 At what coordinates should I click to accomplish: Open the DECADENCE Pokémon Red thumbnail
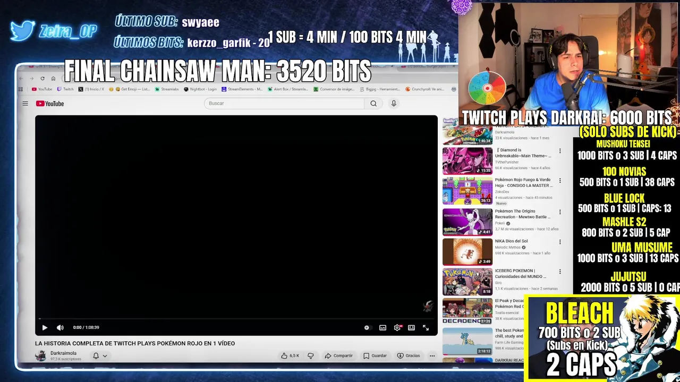click(467, 311)
